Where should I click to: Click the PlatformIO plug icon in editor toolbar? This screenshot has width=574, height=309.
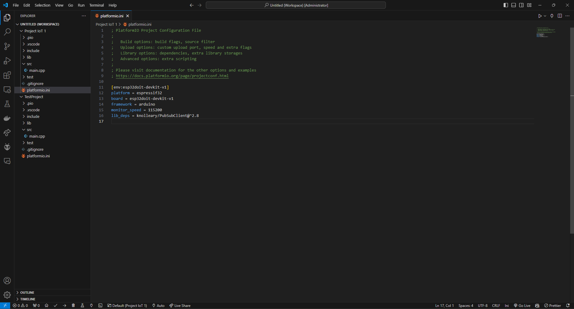coord(552,16)
